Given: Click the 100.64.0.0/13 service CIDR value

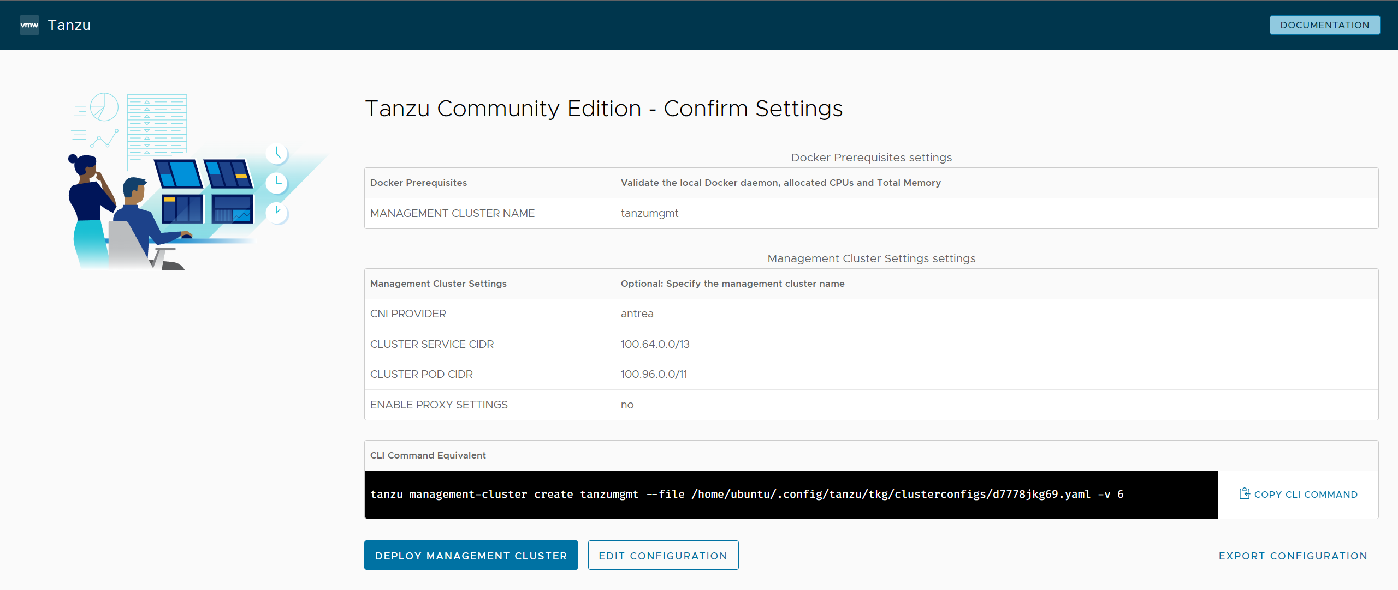Looking at the screenshot, I should [655, 344].
